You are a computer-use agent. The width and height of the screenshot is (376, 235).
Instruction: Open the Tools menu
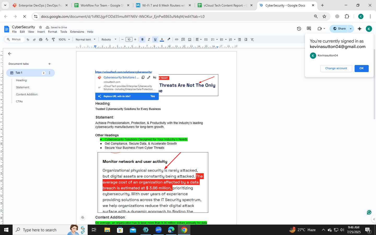[64, 32]
